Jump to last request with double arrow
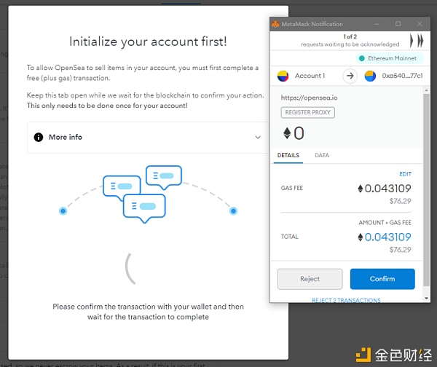 [x=420, y=41]
